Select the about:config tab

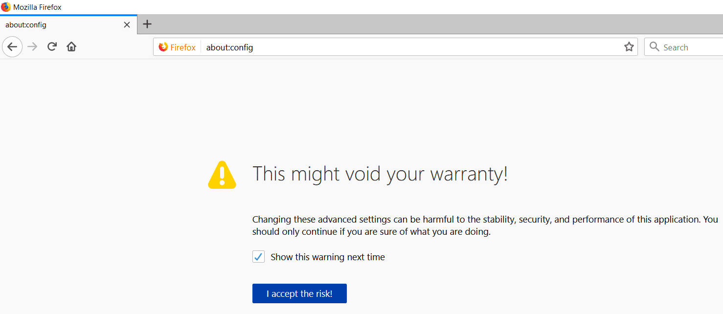(x=59, y=24)
